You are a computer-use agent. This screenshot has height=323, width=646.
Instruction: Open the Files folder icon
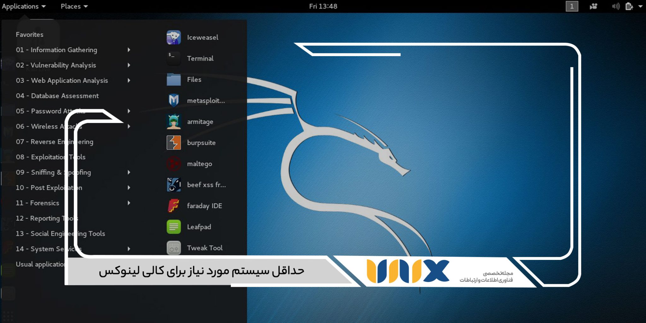pyautogui.click(x=173, y=79)
